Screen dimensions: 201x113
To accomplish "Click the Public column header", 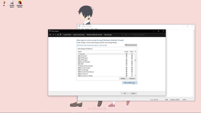I will 132,51.
